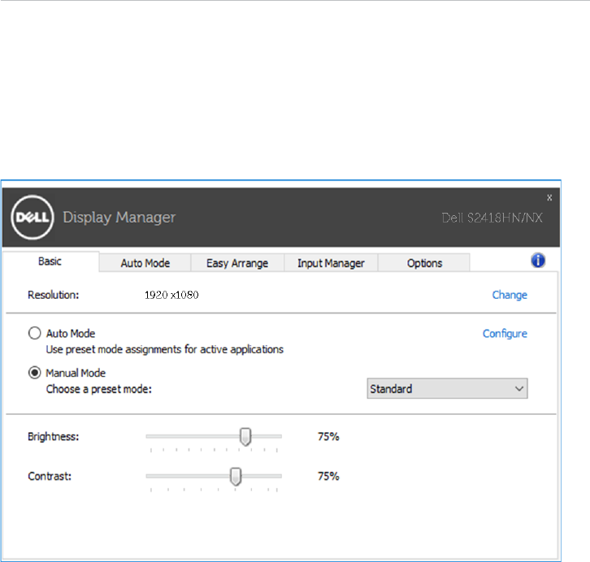The height and width of the screenshot is (562, 590).
Task: Switch to the Basic tab
Action: [50, 262]
